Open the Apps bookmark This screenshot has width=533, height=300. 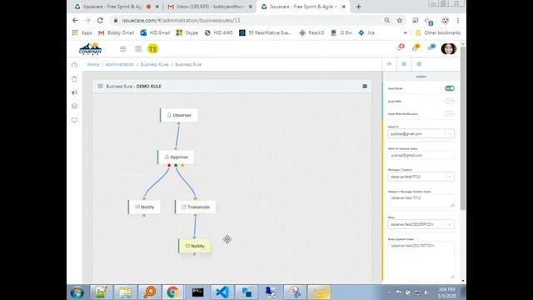pyautogui.click(x=82, y=32)
